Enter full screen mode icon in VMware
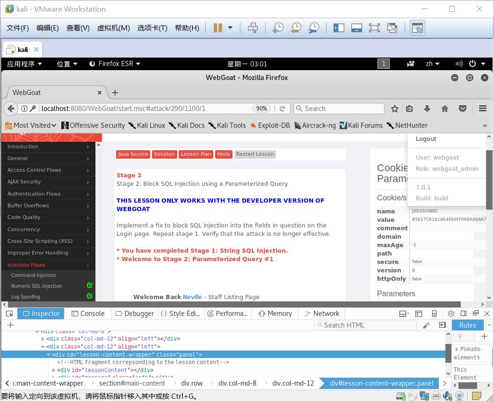The height and width of the screenshot is (402, 494). (x=374, y=28)
